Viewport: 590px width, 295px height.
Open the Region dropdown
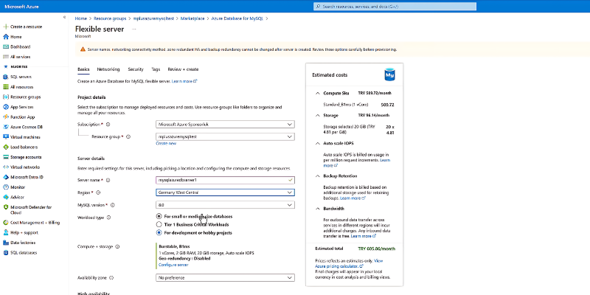point(225,192)
